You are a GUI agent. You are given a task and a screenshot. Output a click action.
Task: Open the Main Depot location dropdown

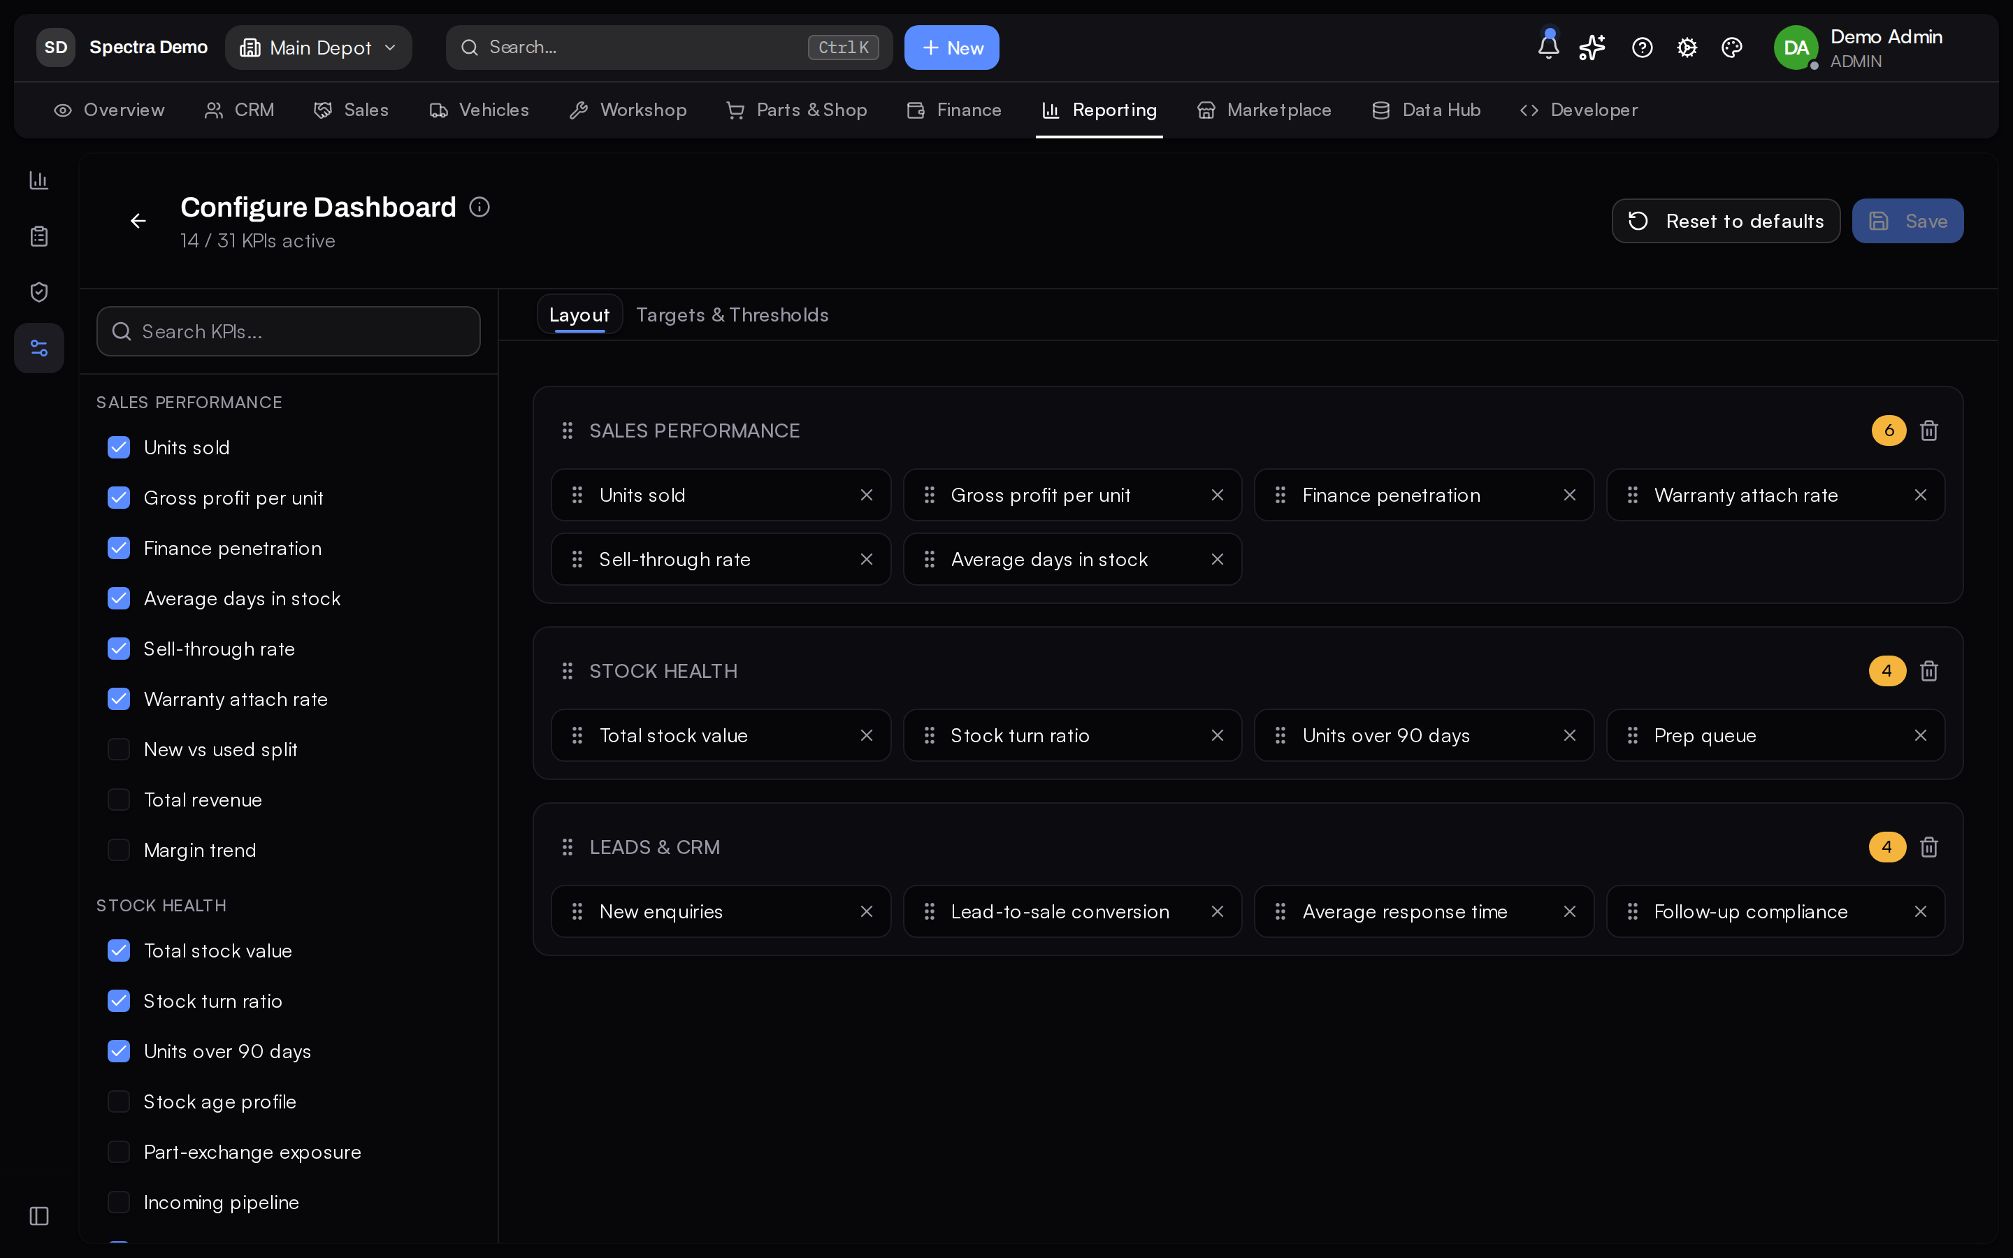coord(319,48)
